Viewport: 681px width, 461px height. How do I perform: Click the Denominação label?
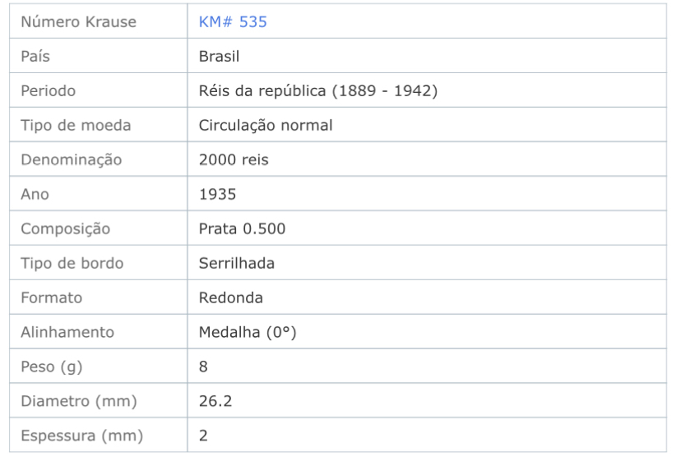pos(72,159)
